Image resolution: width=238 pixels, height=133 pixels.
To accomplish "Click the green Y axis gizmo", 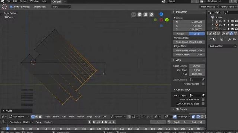I will coord(167,20).
